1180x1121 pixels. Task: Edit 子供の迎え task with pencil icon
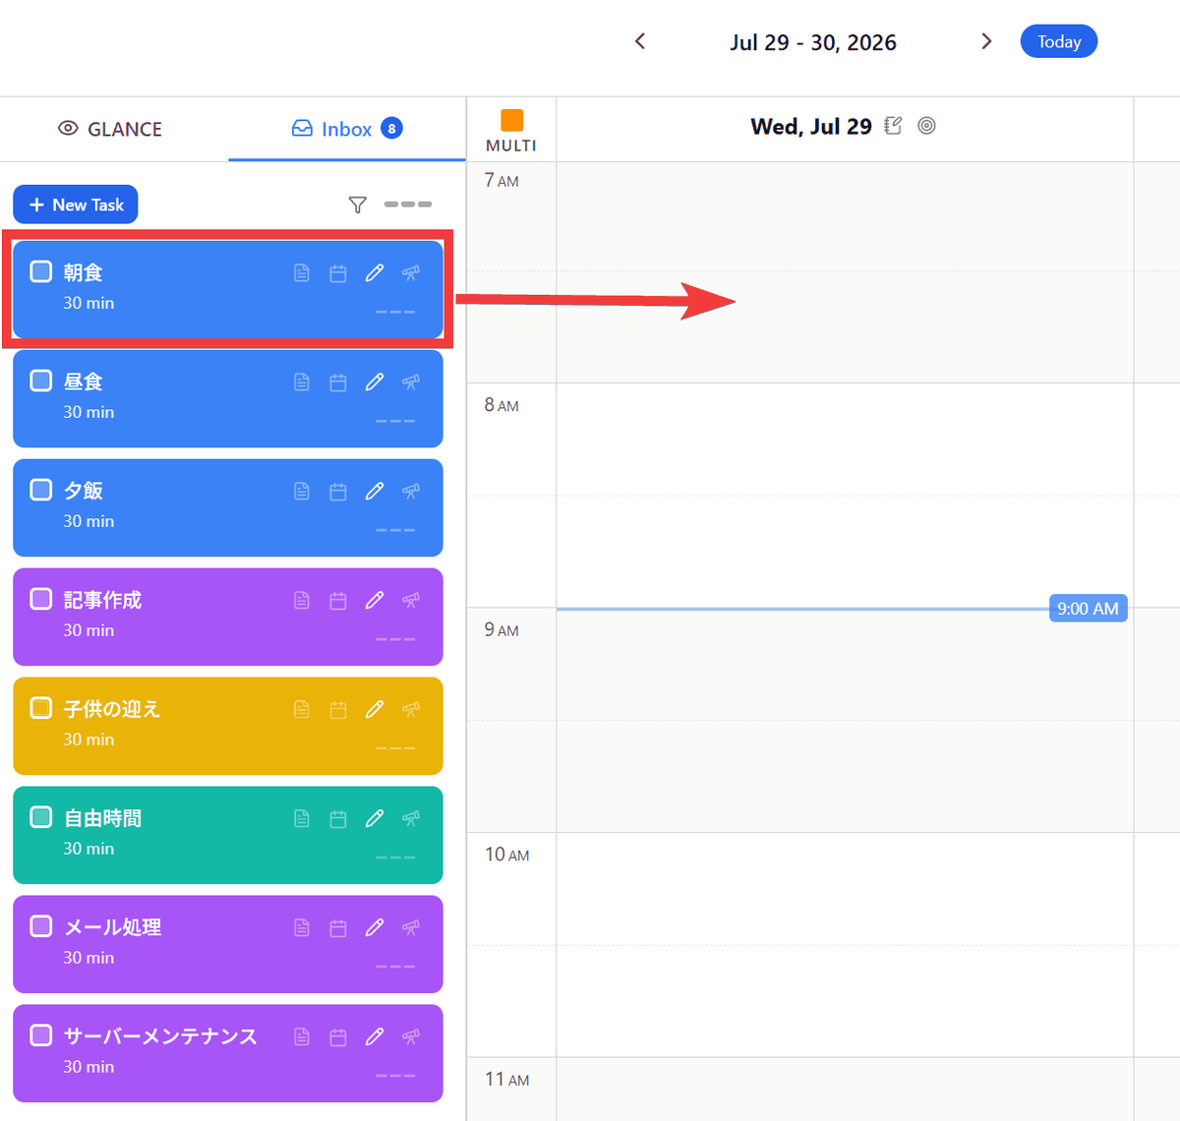[x=375, y=710]
